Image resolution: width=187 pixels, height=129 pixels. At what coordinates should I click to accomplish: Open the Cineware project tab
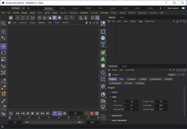coord(131,79)
